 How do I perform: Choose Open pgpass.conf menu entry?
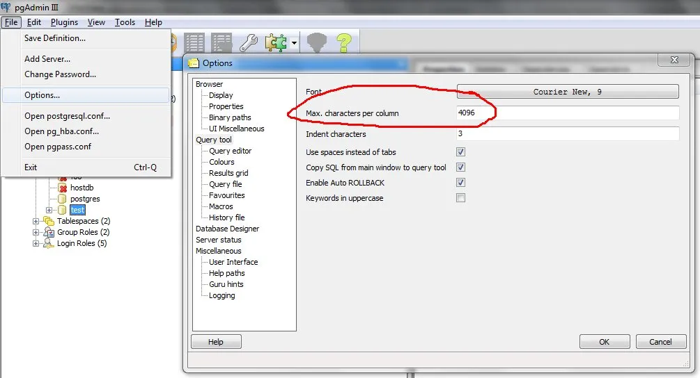click(x=86, y=147)
